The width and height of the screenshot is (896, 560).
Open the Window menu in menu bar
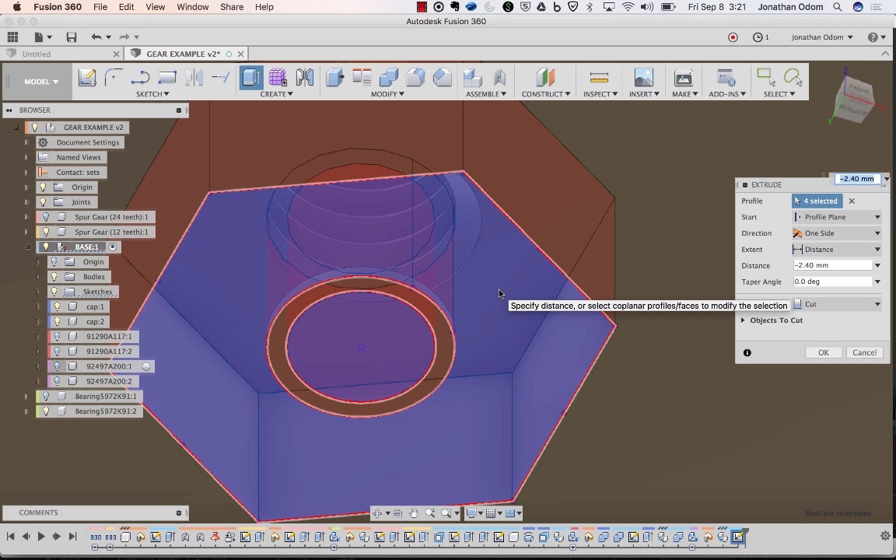[x=192, y=7]
